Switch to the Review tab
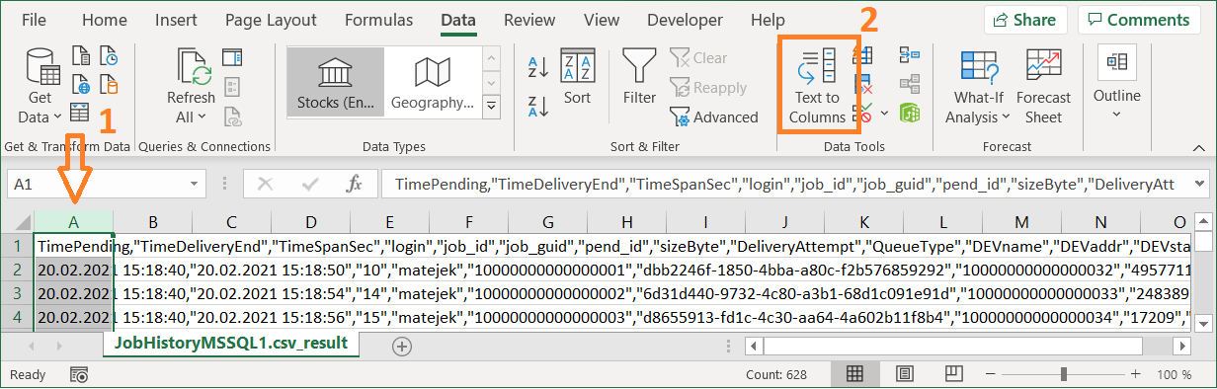Screen dimensions: 1217x389 (x=529, y=20)
